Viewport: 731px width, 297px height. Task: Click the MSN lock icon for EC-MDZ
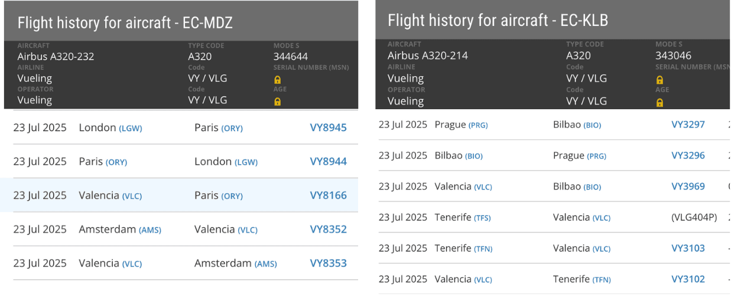tap(277, 80)
